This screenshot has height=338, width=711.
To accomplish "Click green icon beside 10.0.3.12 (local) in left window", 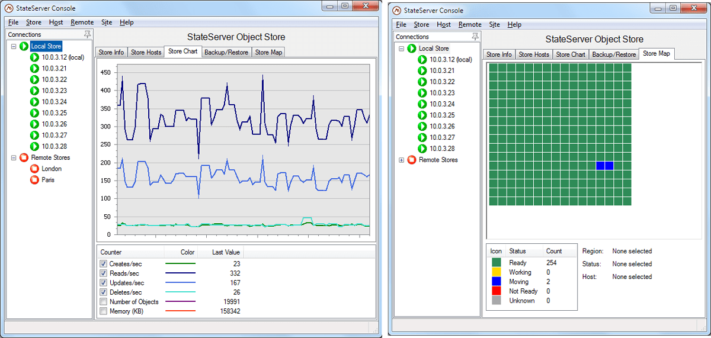I will click(x=35, y=57).
